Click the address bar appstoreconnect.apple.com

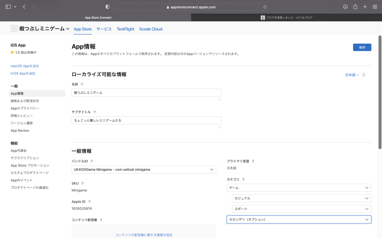point(191,7)
